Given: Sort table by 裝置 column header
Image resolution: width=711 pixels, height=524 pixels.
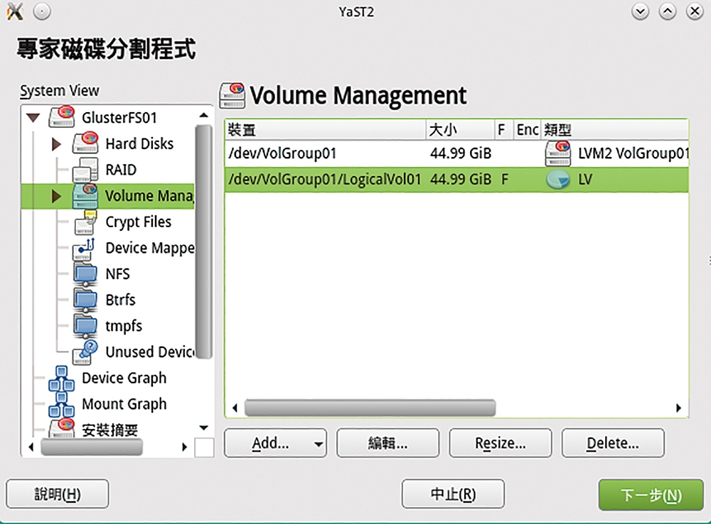Looking at the screenshot, I should click(x=325, y=130).
